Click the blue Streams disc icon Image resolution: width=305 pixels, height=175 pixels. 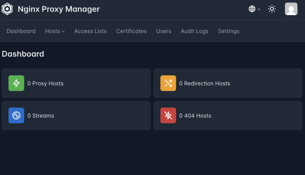(x=16, y=115)
